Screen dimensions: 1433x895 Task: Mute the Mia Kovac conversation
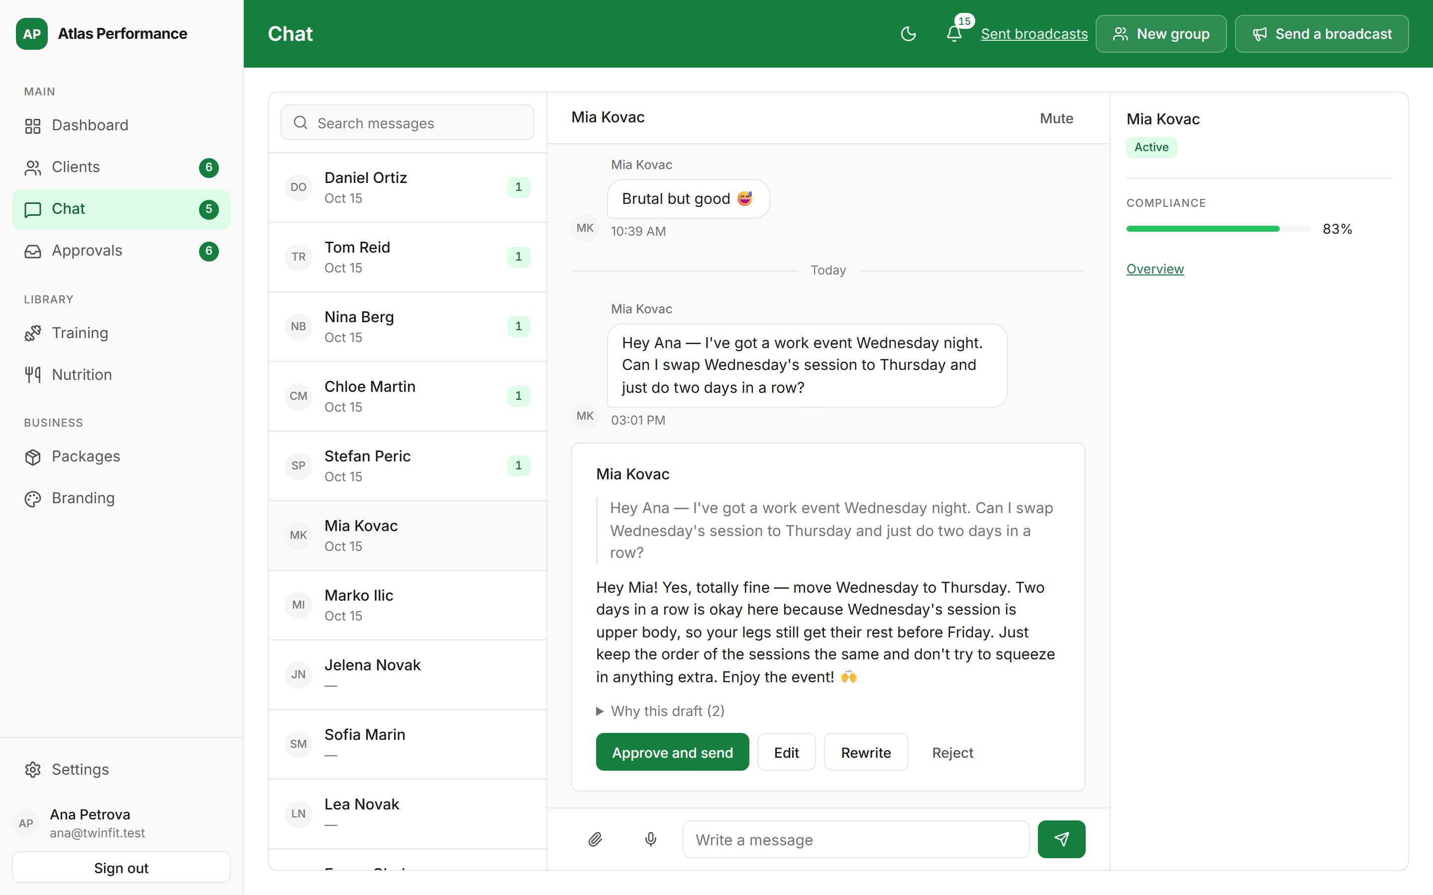click(x=1056, y=118)
